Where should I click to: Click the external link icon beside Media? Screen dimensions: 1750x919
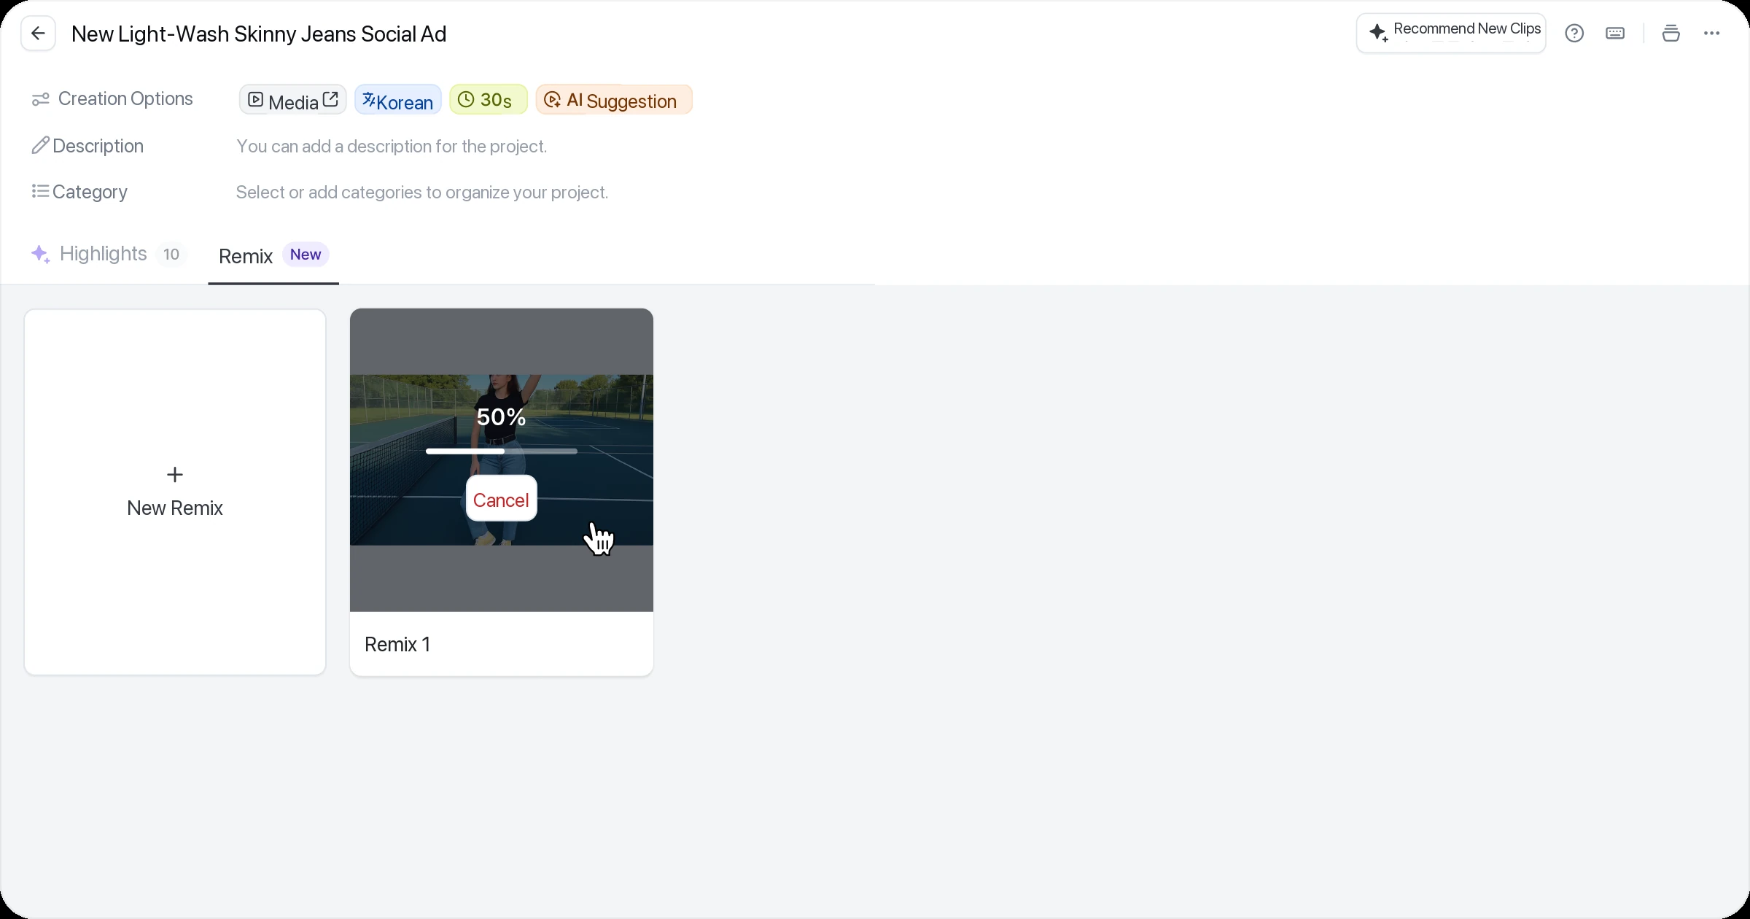point(330,99)
